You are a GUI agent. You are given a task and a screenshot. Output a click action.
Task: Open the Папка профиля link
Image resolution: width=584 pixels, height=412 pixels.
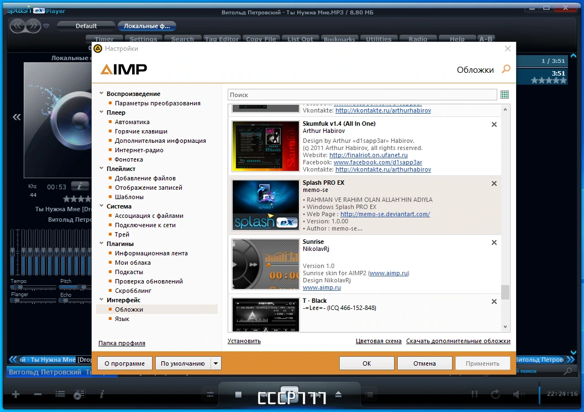point(122,343)
